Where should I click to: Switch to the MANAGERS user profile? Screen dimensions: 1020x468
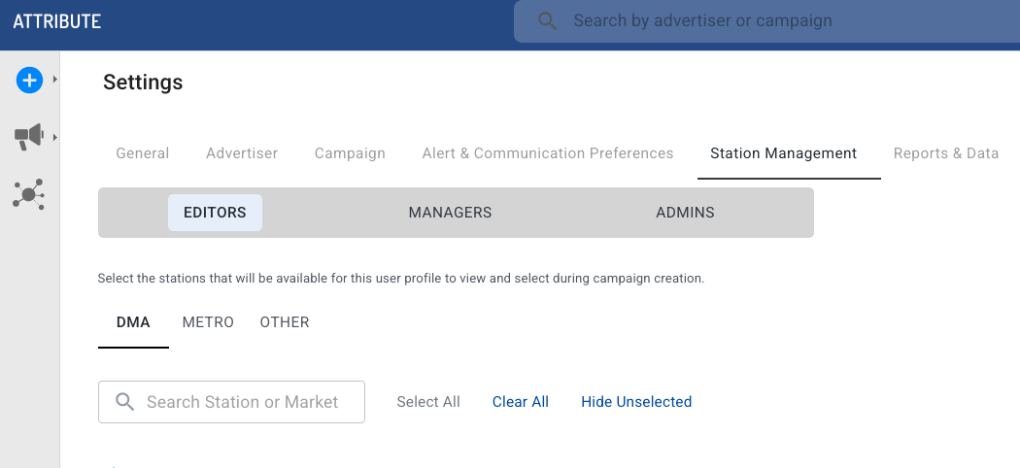pyautogui.click(x=450, y=213)
